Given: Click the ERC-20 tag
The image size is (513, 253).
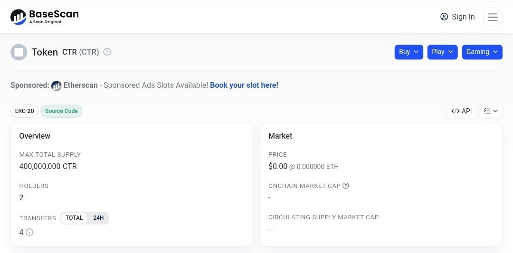Looking at the screenshot, I should point(24,111).
